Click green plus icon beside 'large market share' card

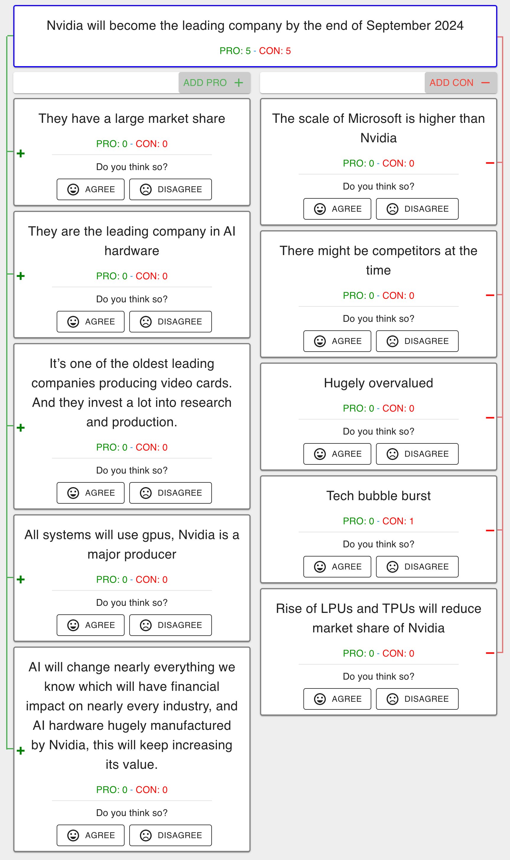coord(21,153)
